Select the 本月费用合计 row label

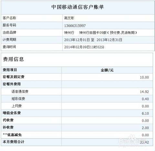[14, 142]
